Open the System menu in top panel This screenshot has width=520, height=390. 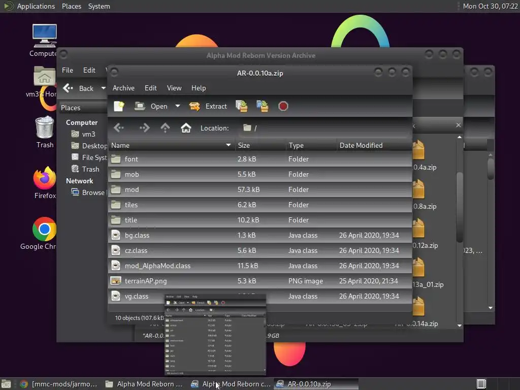tap(99, 6)
